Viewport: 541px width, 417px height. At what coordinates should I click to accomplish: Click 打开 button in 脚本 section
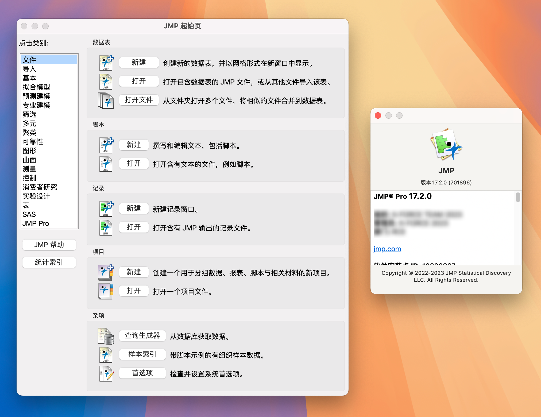point(134,164)
